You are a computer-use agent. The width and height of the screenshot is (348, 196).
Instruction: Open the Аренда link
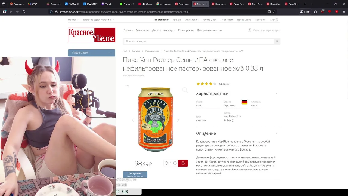177,20
